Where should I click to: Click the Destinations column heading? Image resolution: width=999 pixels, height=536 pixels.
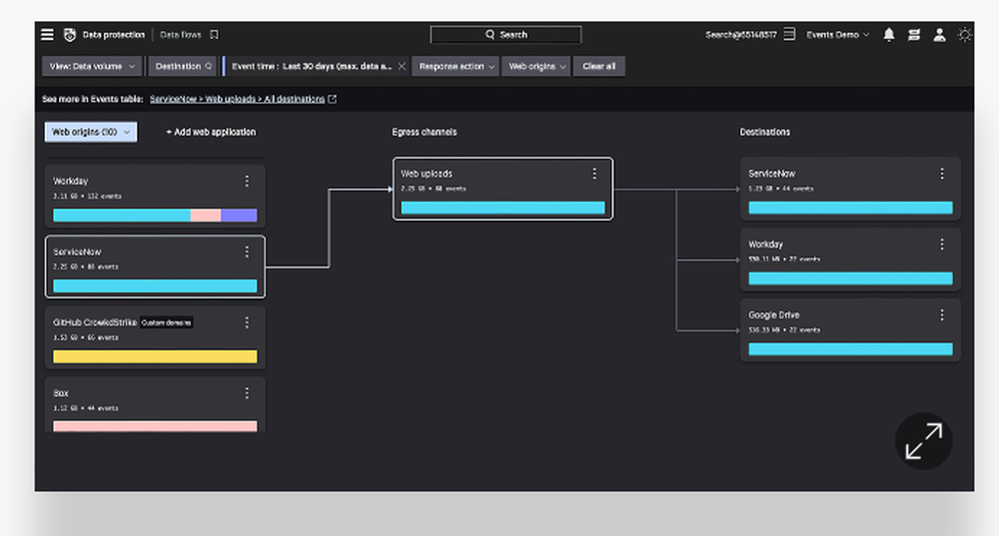[764, 132]
